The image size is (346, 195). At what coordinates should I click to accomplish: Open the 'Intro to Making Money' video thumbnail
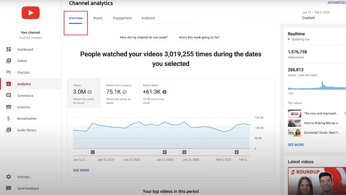pyautogui.click(x=294, y=123)
